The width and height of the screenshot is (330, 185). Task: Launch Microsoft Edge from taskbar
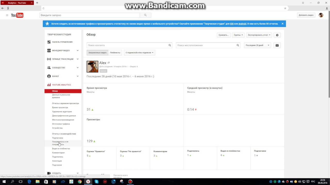(x=29, y=182)
